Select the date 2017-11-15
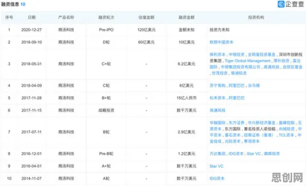The width and height of the screenshot is (306, 187). [31, 111]
